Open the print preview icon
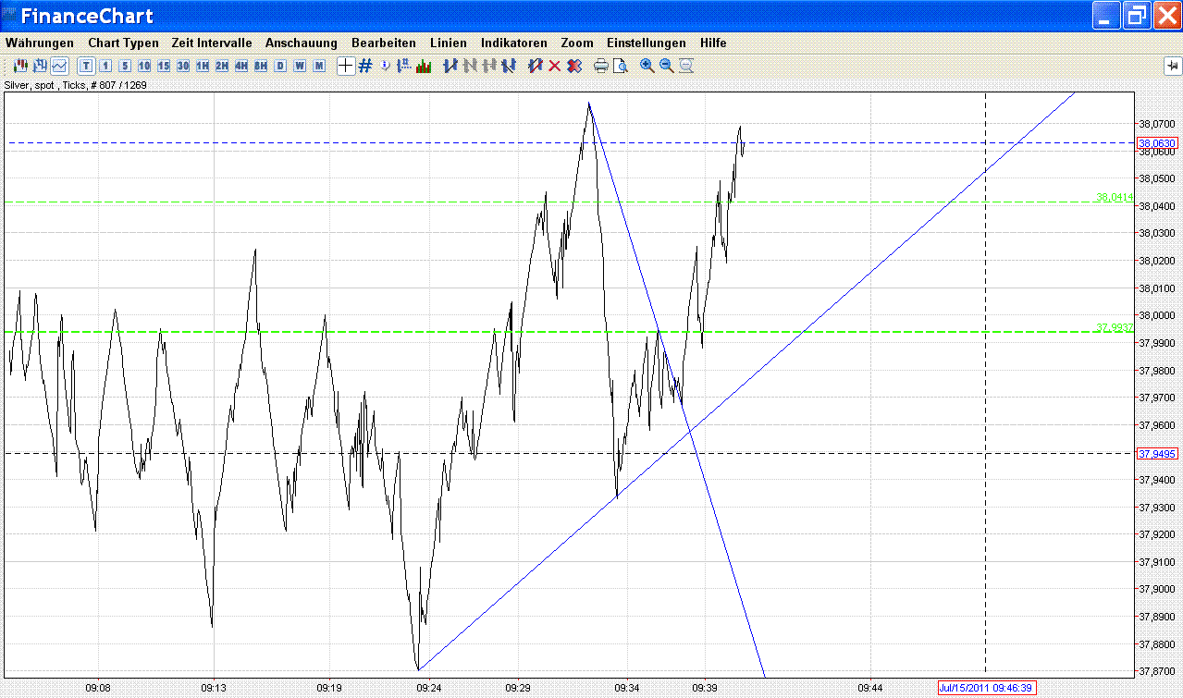The image size is (1183, 698). coord(621,66)
